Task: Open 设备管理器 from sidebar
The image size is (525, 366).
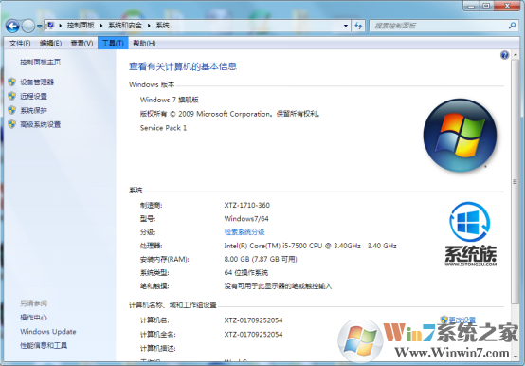Action: (37, 82)
